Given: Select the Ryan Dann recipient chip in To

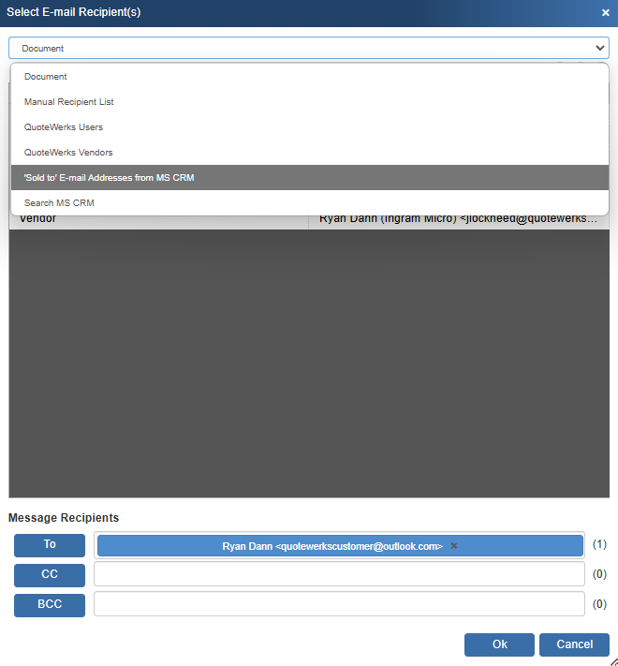Looking at the screenshot, I should tap(331, 546).
